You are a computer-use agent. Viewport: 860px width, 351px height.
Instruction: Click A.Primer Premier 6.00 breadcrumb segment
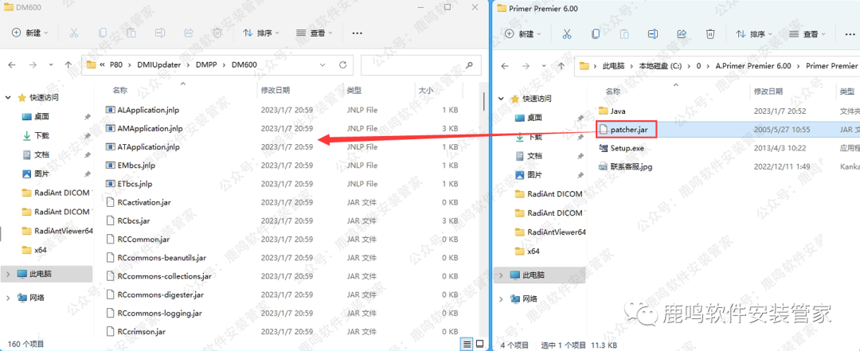pos(753,66)
